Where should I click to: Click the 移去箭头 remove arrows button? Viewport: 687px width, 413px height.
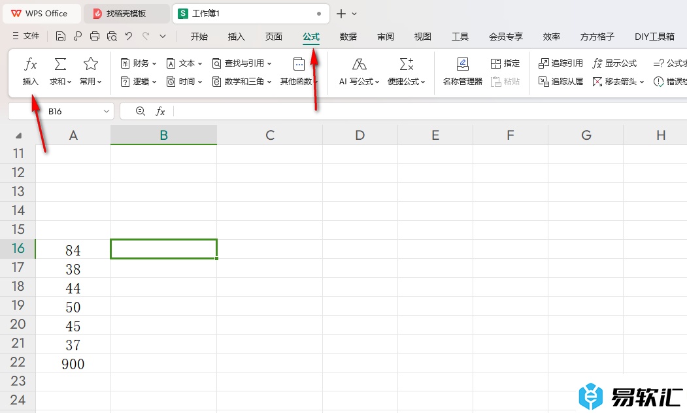614,82
